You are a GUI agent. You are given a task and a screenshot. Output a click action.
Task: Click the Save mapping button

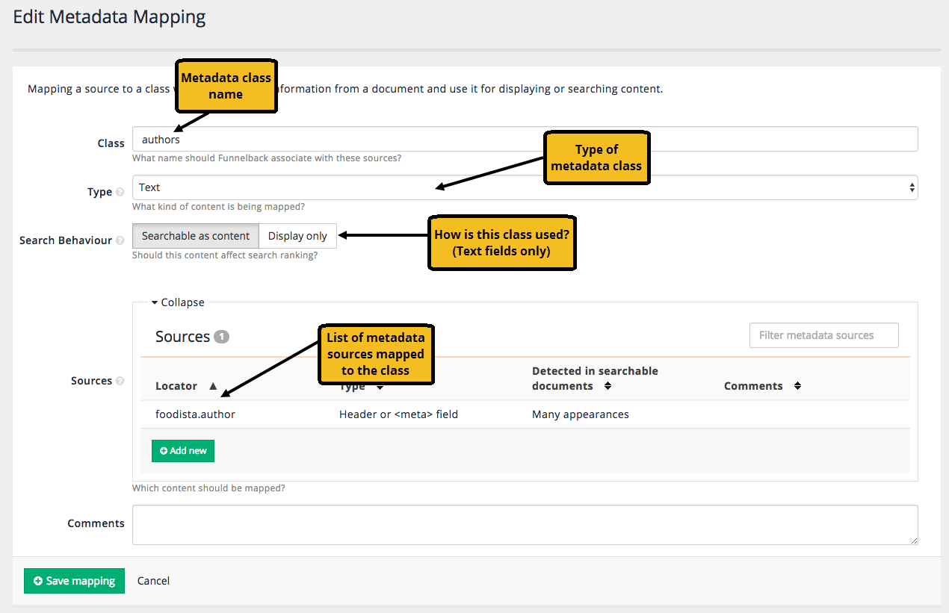(x=74, y=581)
